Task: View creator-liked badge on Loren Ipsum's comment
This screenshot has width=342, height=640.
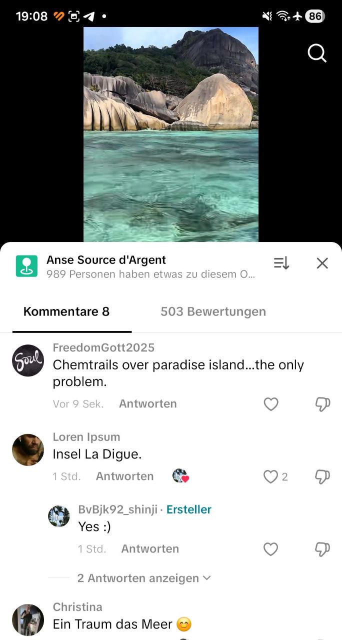Action: tap(180, 476)
